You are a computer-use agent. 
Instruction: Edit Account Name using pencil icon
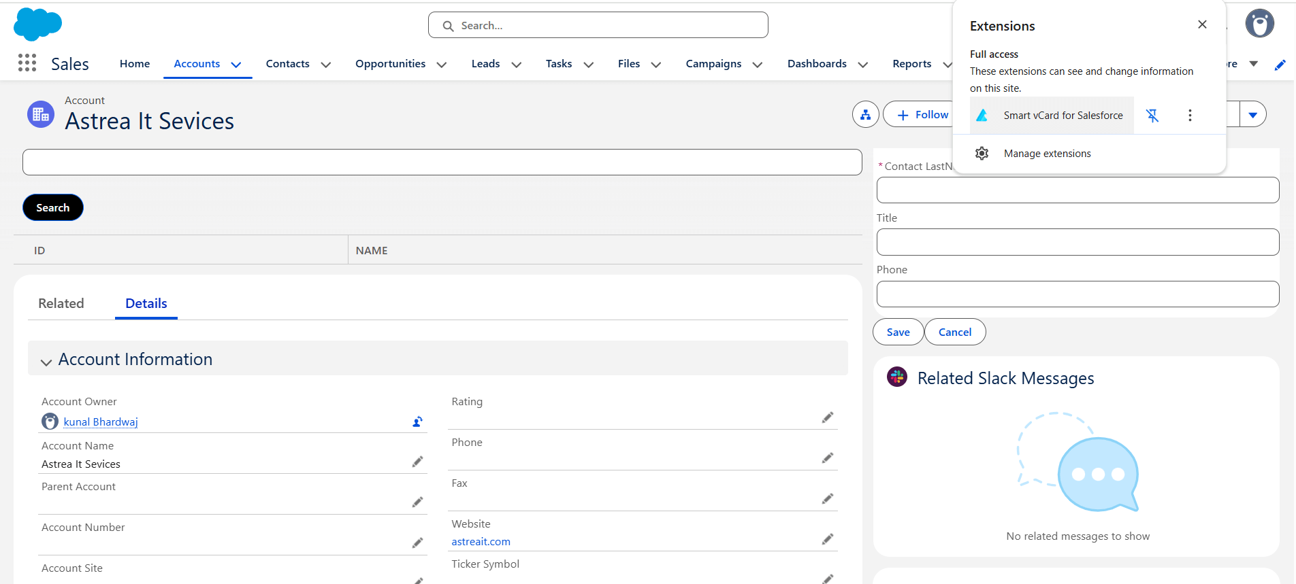417,462
